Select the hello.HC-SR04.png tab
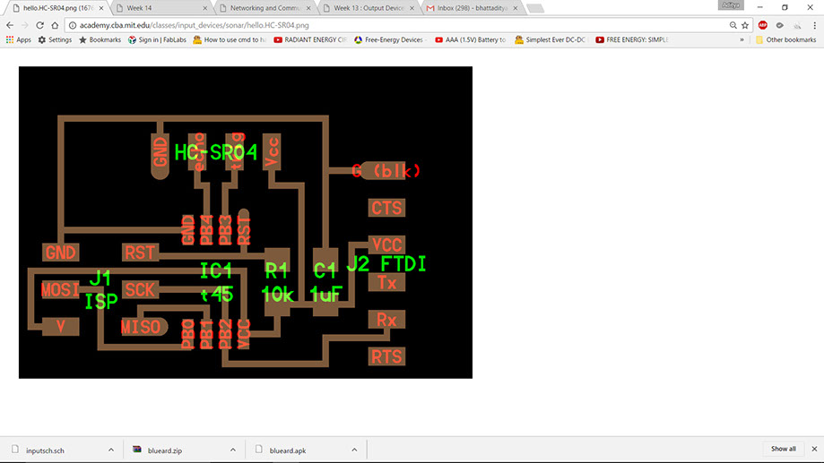The image size is (824, 463). (56, 8)
